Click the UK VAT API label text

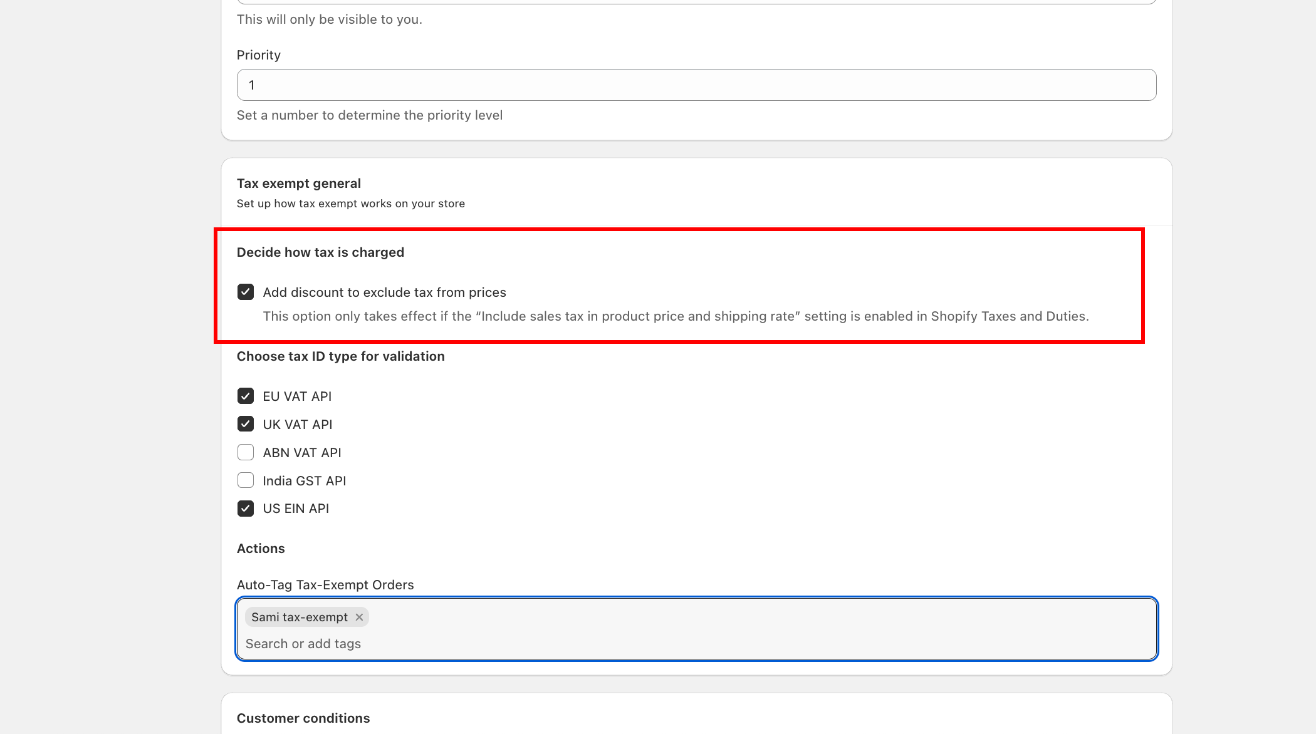coord(297,425)
